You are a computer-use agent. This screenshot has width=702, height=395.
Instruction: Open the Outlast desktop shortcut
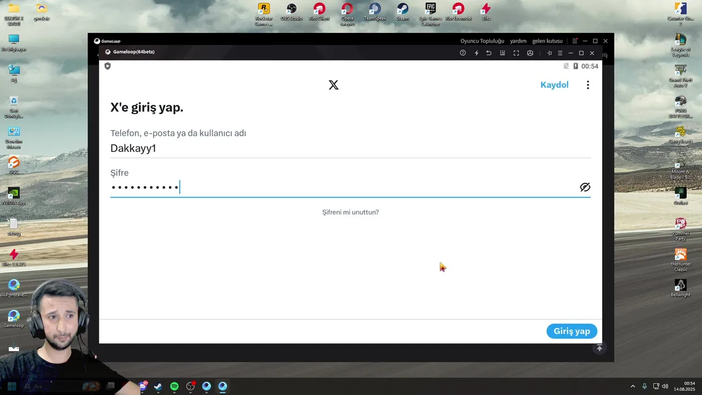point(681,196)
